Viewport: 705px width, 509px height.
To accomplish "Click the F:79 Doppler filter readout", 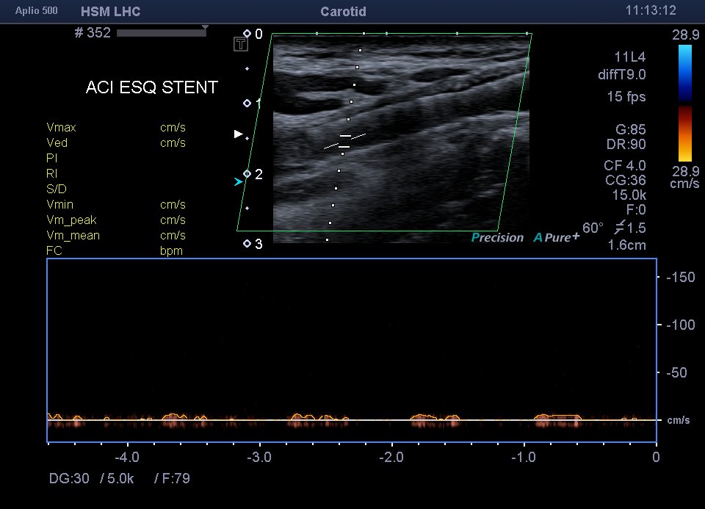I will [176, 478].
